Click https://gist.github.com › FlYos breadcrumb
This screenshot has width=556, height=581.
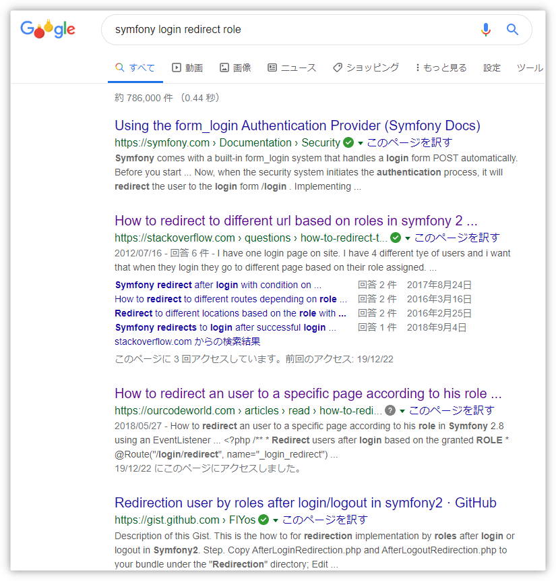[x=185, y=520]
